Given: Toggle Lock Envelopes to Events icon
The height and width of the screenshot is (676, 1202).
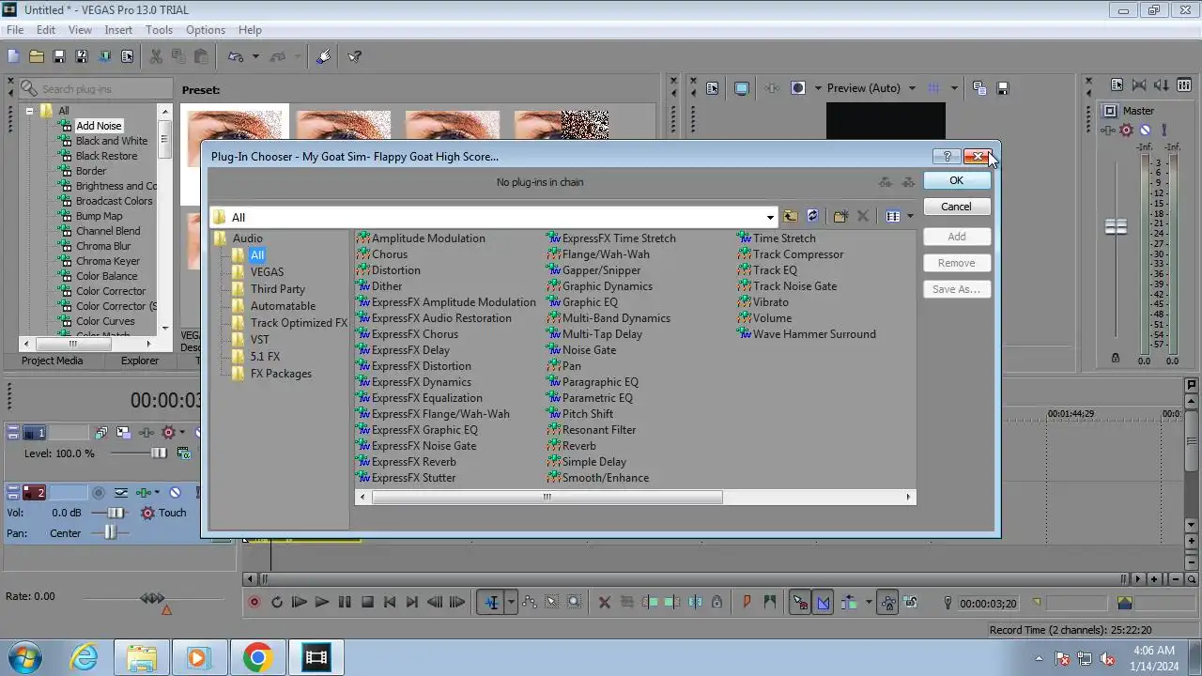Looking at the screenshot, I should (887, 602).
